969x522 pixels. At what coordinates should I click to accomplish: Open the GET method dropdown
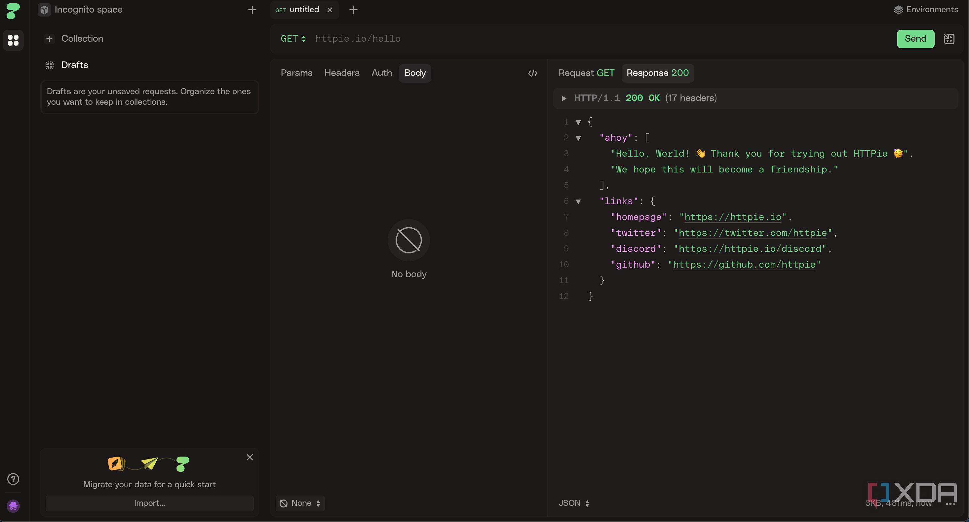click(293, 39)
